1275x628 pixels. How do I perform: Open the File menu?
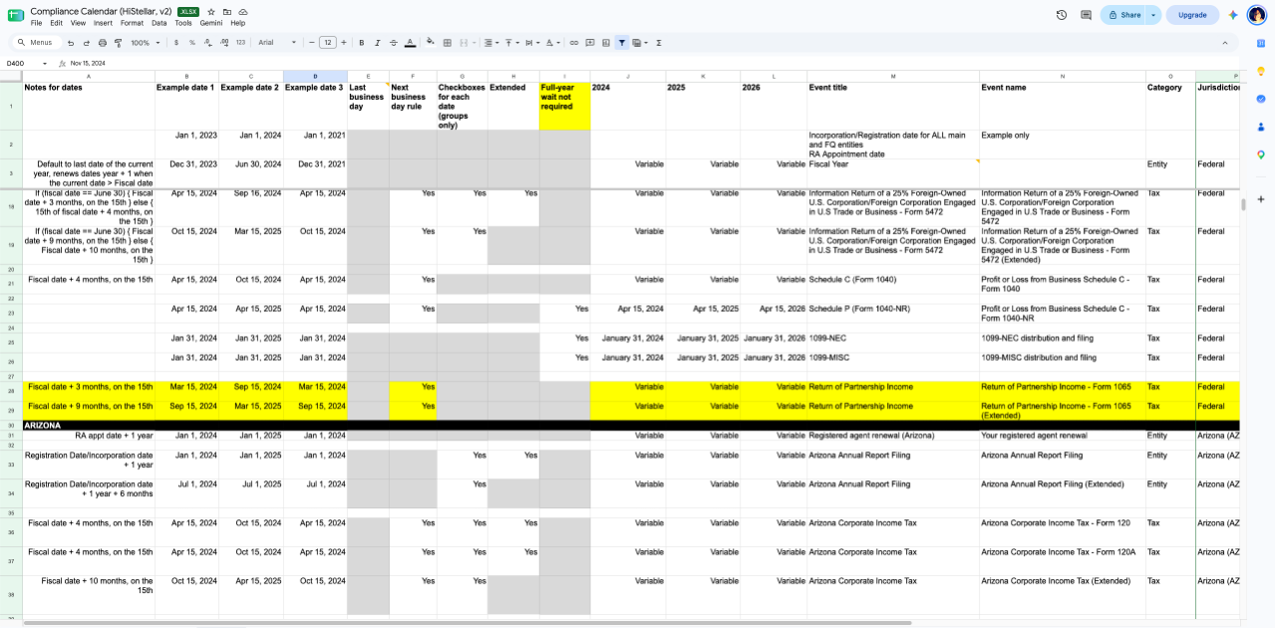(x=36, y=23)
